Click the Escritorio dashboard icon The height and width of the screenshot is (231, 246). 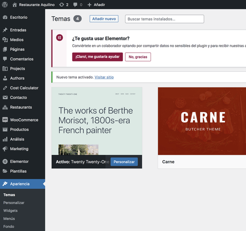pos(5,17)
